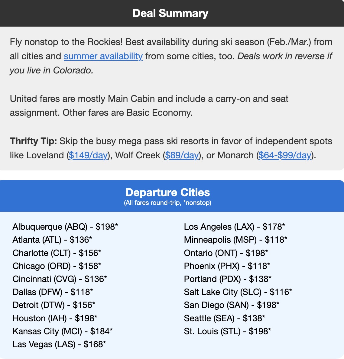Click the Los Angeles (LAX) $178 fare
Viewport: 344px width, 359px height.
[235, 227]
